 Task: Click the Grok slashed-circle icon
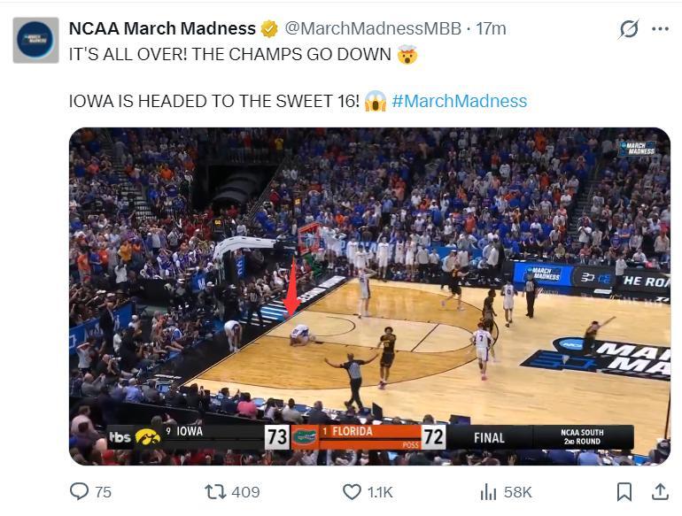pyautogui.click(x=629, y=29)
